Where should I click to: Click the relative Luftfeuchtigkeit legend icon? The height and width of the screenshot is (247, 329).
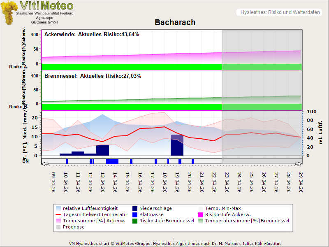coord(58,208)
